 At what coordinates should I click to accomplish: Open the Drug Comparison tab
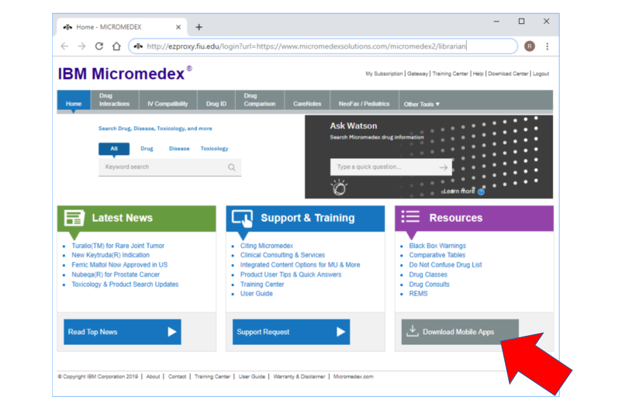[260, 100]
